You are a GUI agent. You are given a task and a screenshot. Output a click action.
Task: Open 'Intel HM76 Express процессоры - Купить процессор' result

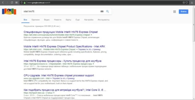coord(62,61)
